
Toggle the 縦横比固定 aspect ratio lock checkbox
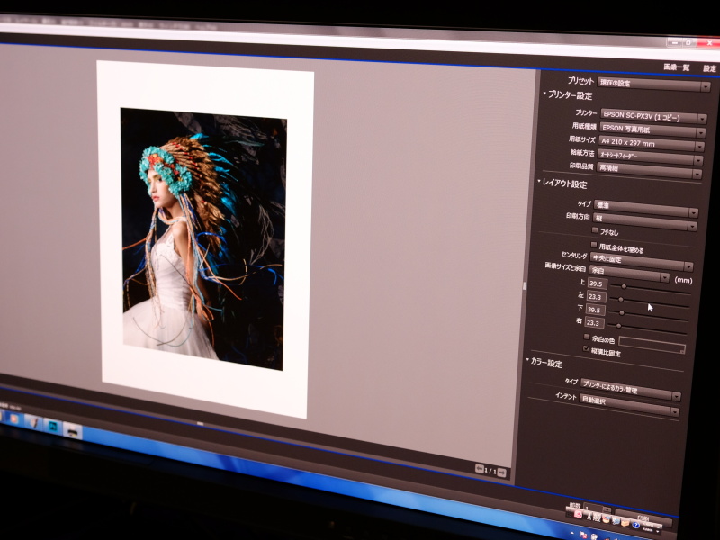pyautogui.click(x=586, y=348)
